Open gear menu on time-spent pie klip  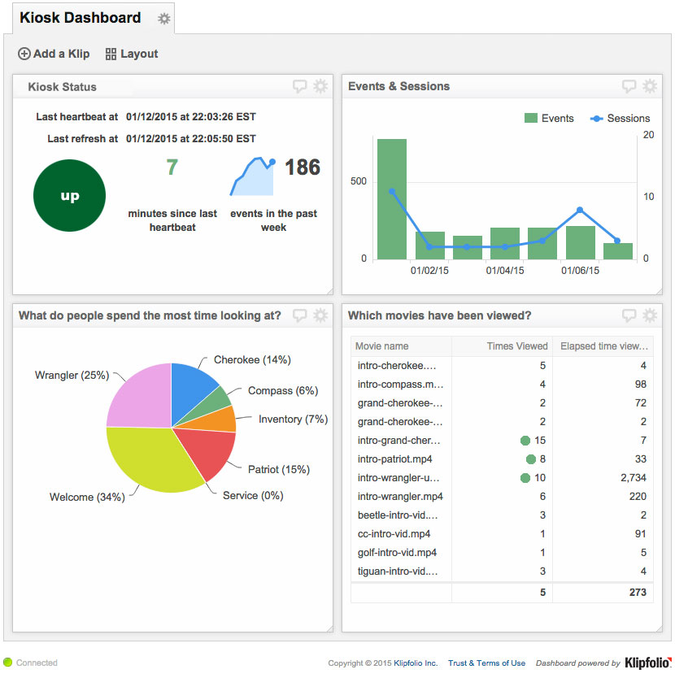point(320,315)
